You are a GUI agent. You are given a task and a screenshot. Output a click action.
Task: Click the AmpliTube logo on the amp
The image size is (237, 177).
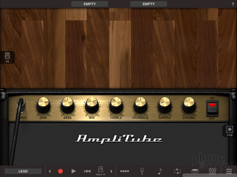[119, 139]
